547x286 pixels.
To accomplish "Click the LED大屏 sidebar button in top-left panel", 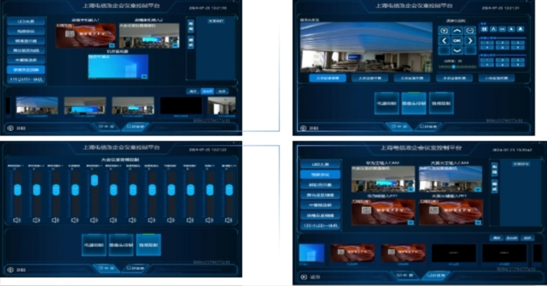I will 26,21.
